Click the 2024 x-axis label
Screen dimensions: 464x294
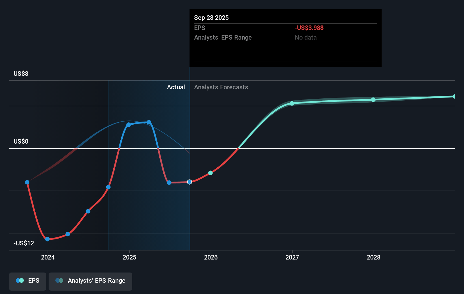48,257
